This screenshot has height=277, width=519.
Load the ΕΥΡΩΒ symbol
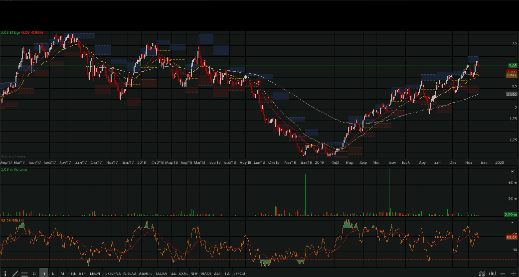coord(239,274)
